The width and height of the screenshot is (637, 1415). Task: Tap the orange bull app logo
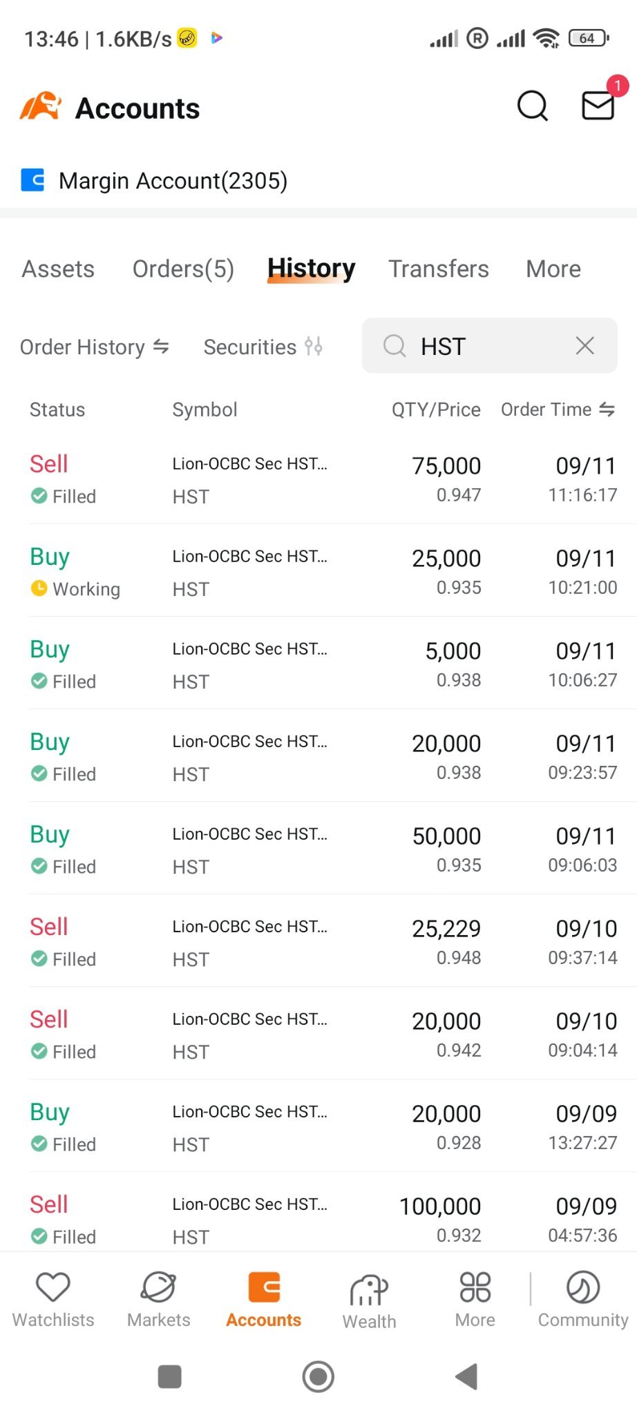[40, 107]
